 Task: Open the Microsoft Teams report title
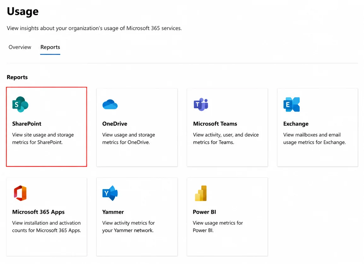[215, 124]
